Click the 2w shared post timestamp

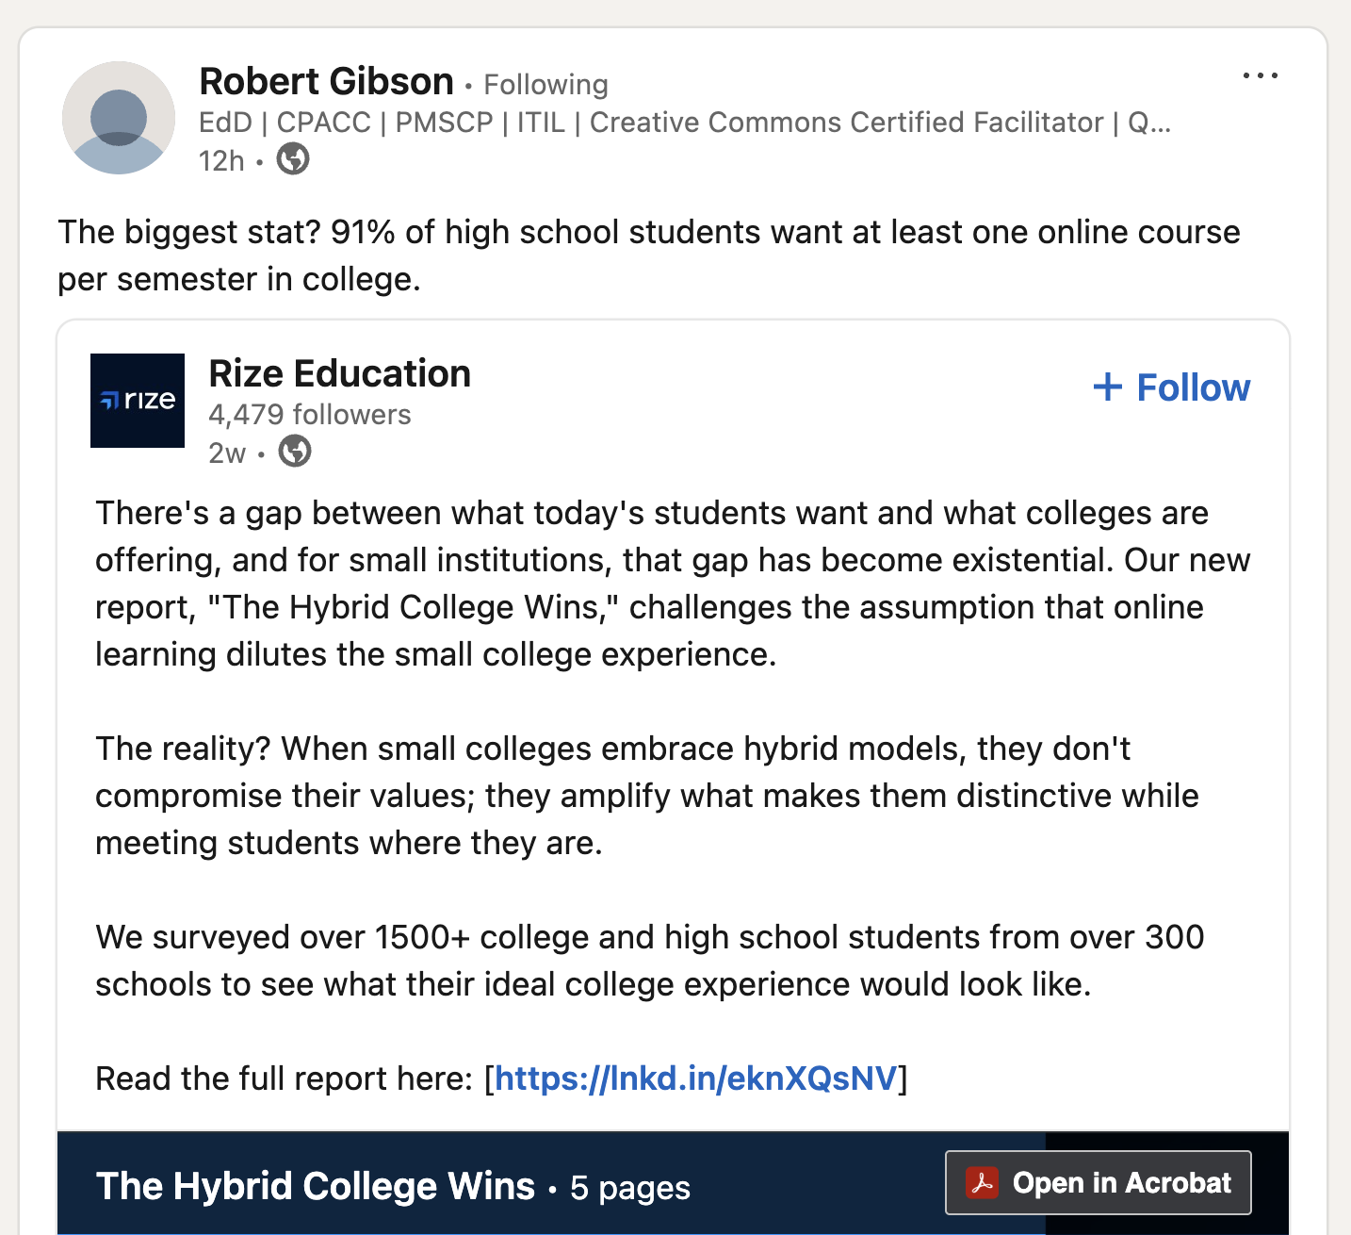[x=227, y=453]
